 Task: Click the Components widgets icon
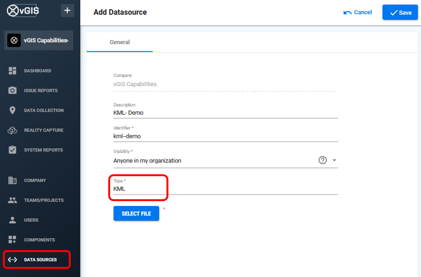pyautogui.click(x=13, y=240)
